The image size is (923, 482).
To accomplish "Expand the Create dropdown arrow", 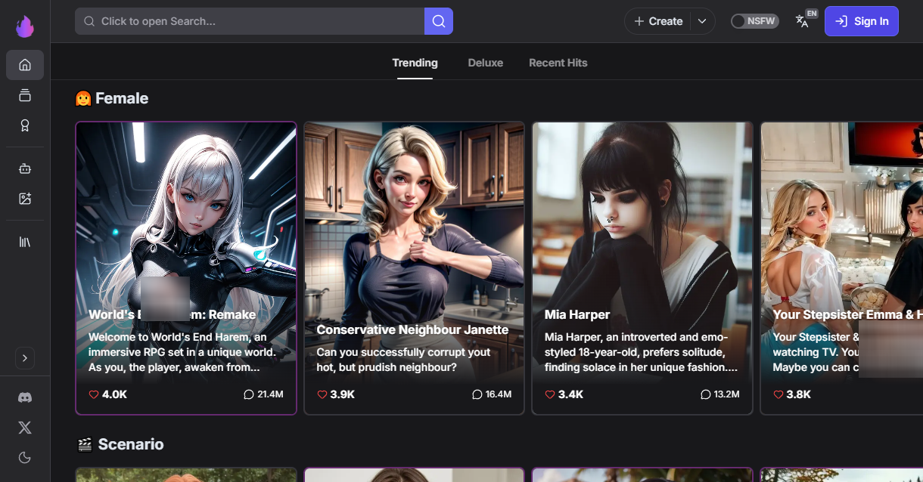I will 702,21.
